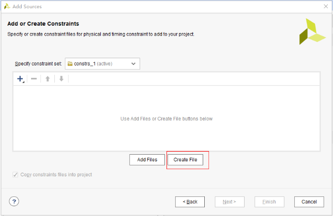Proceed with the Next button

[229, 202]
